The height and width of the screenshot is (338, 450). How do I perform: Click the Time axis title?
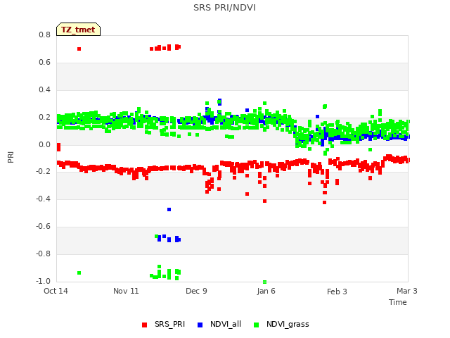pos(398,302)
